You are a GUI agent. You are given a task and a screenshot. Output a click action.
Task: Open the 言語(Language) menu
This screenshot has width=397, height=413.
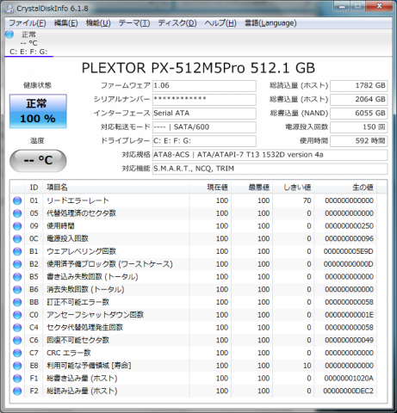[270, 23]
